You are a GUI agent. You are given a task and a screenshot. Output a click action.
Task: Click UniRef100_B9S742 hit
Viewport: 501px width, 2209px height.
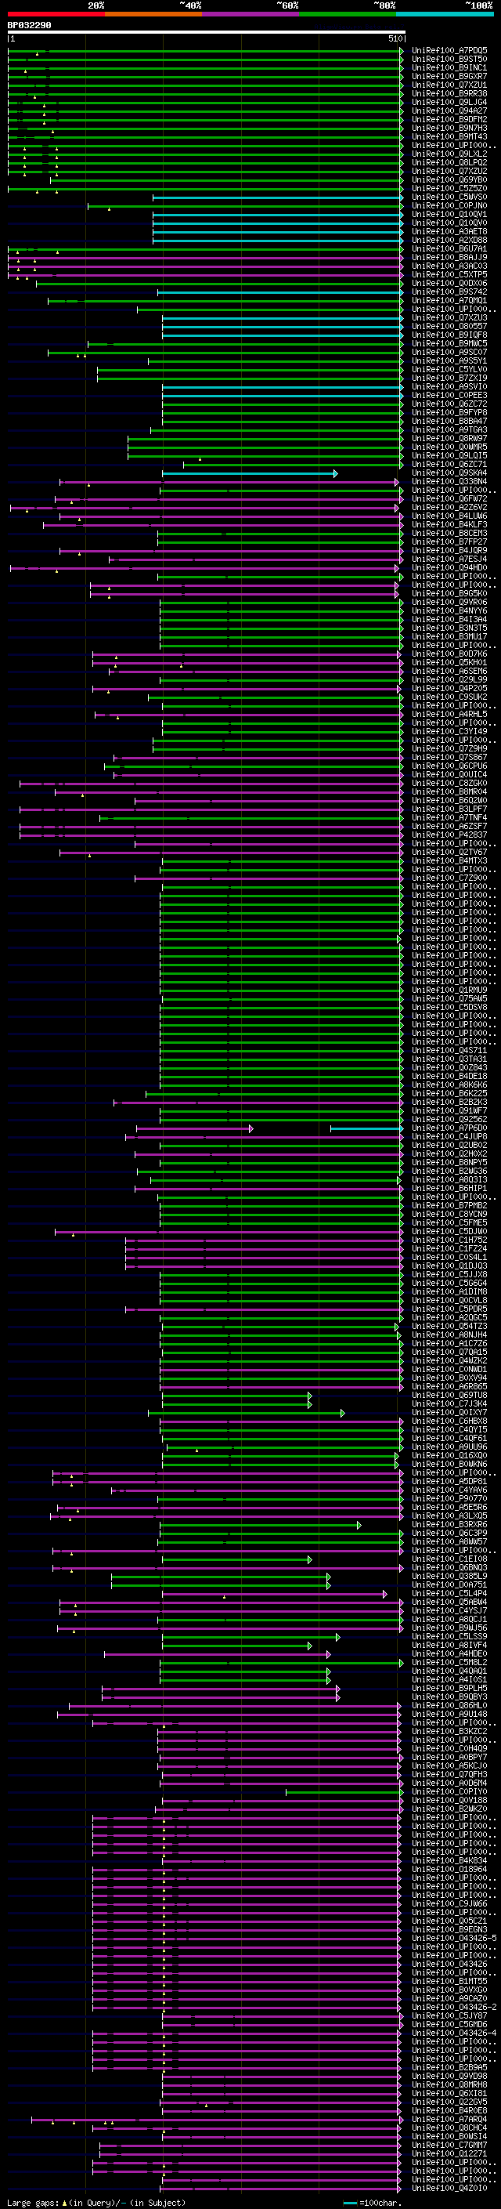point(449,292)
